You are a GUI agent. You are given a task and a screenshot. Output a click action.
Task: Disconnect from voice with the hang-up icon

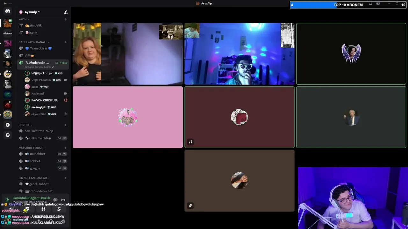[x=63, y=200]
